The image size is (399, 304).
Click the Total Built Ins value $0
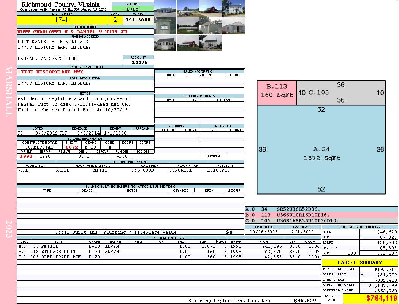point(229,232)
